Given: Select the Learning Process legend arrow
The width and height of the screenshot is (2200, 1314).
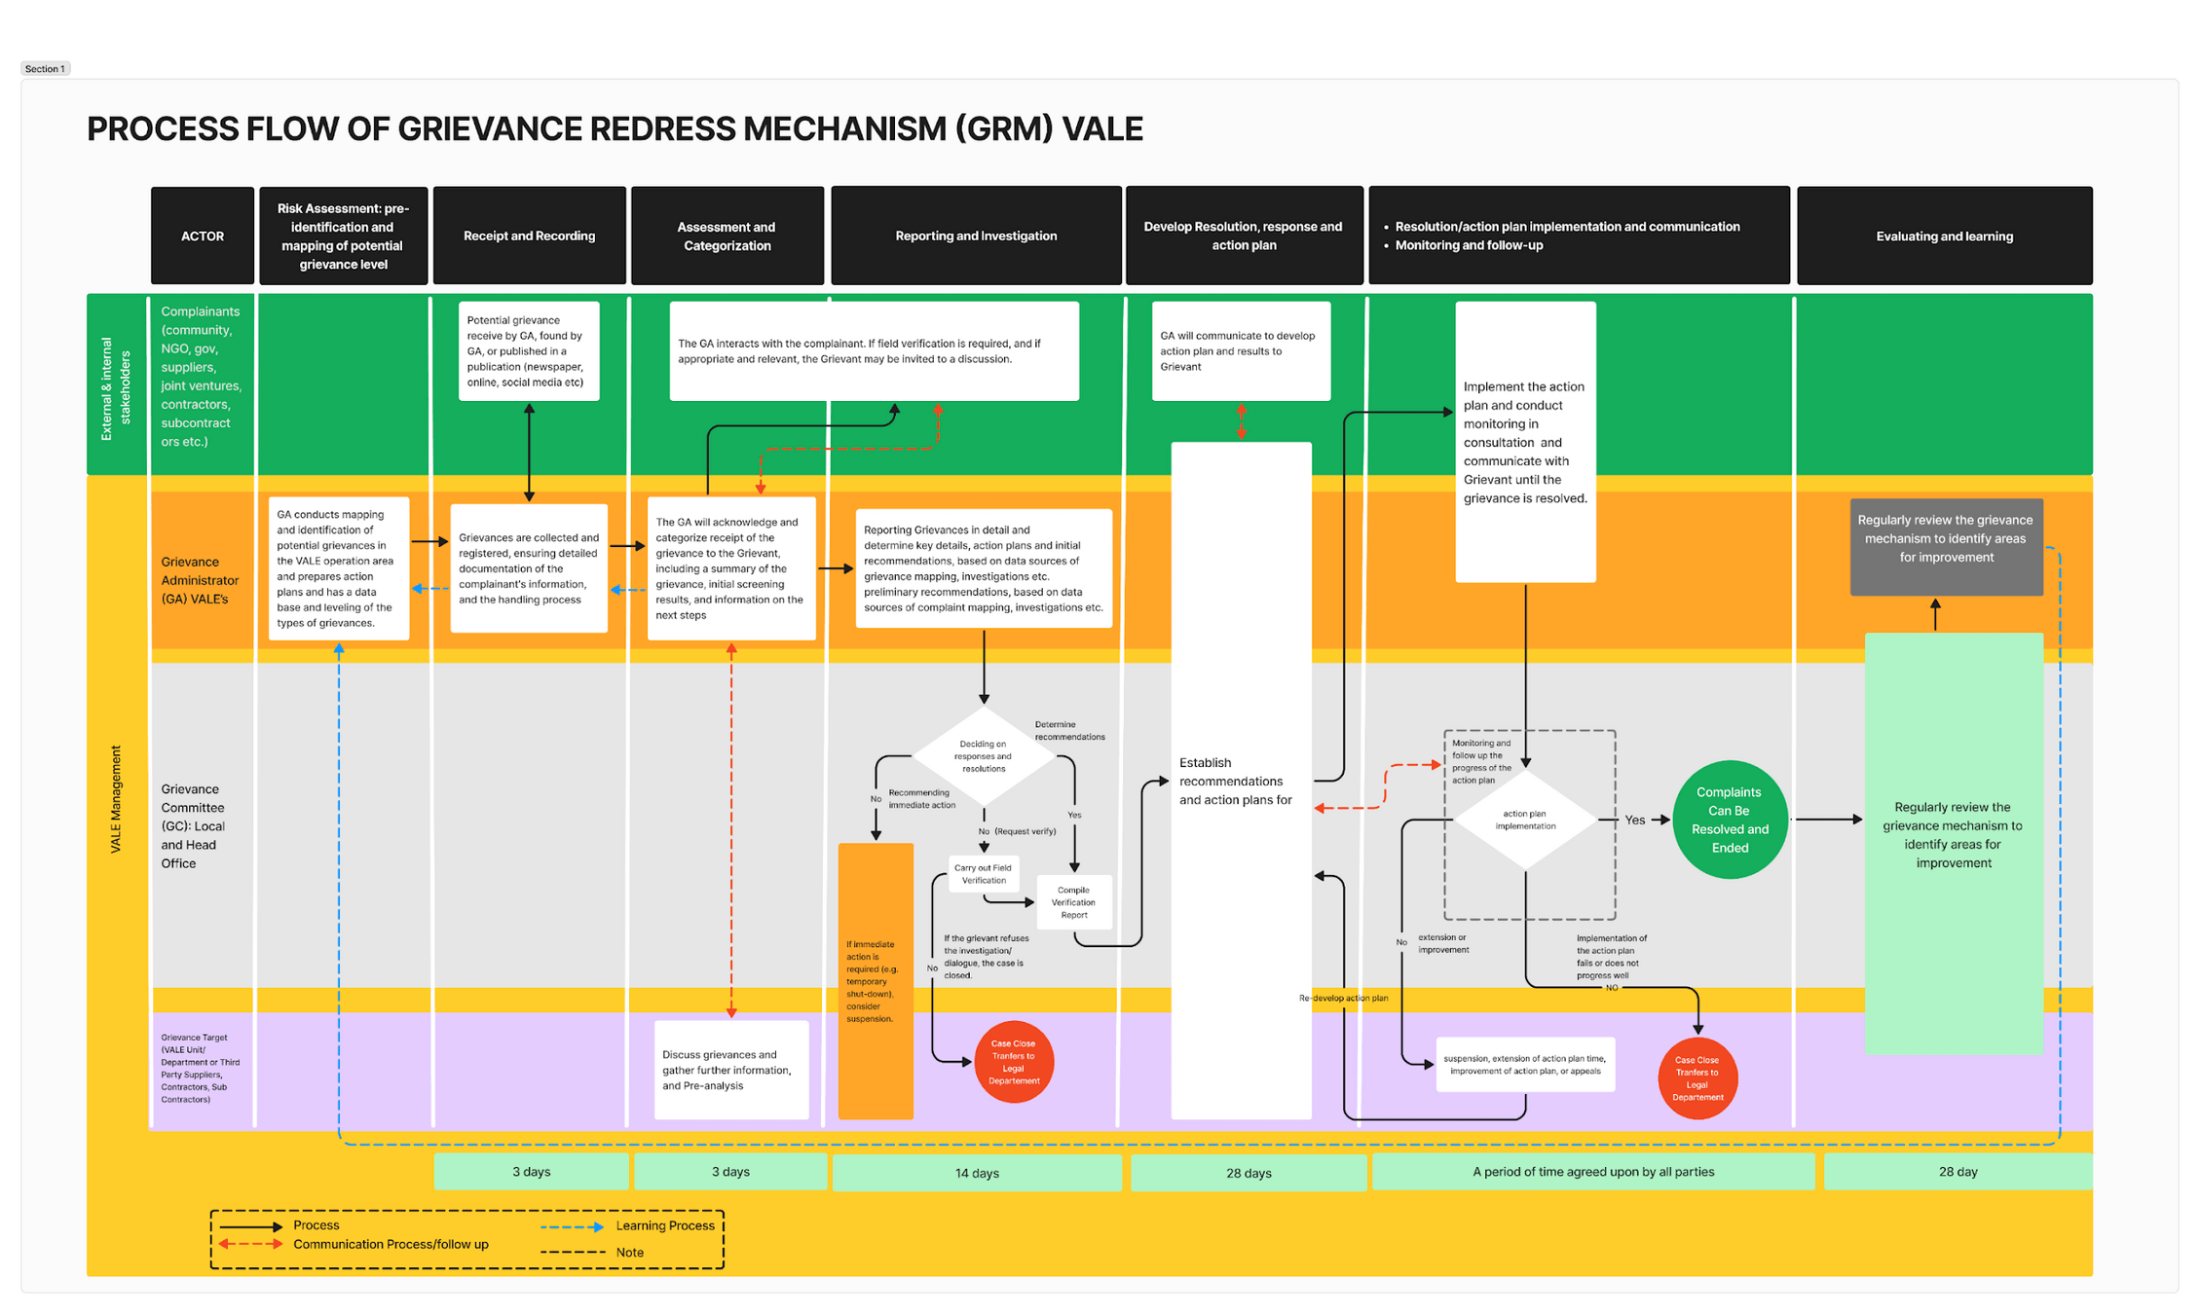Looking at the screenshot, I should 573,1226.
